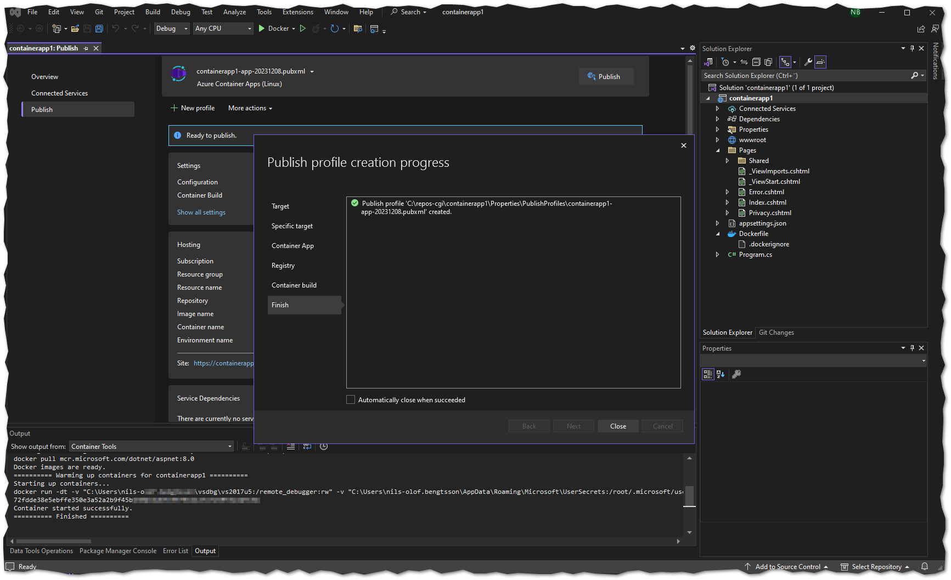Open the Any CPU platform dropdown
Image resolution: width=951 pixels, height=580 pixels.
(x=223, y=29)
